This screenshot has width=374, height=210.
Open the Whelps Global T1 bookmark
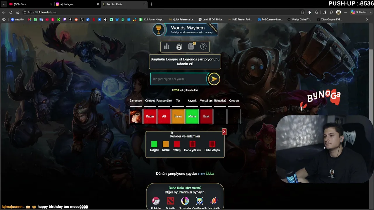point(300,20)
